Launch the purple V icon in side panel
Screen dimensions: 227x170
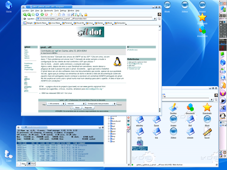click(x=223, y=93)
